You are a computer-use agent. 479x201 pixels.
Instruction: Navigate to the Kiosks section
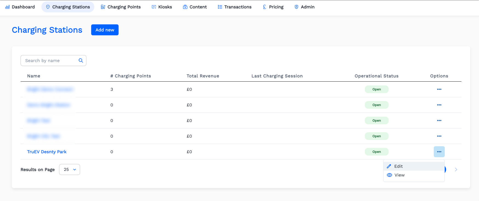click(x=162, y=7)
